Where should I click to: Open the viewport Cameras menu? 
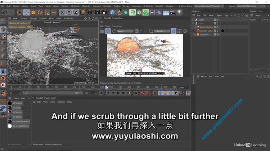click(24, 18)
